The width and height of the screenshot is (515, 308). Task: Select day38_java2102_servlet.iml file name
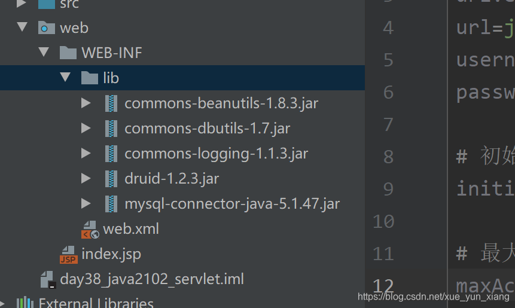152,279
